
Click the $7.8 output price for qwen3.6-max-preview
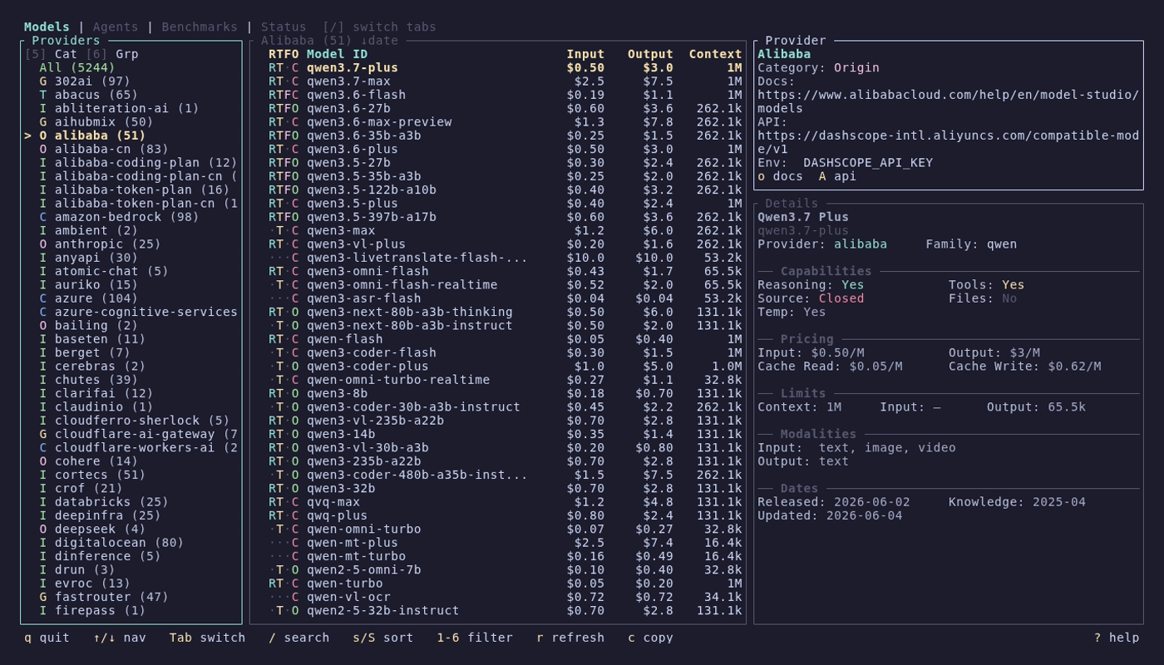658,122
